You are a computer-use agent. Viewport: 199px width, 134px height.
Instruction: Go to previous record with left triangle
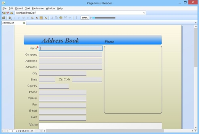coord(15,18)
